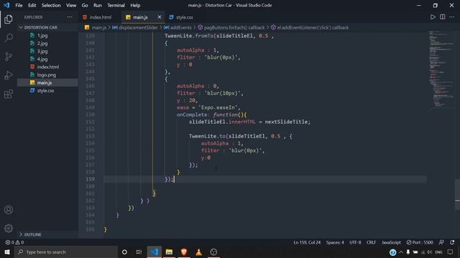Collapse the DISTORTION CAR folder section

(x=47, y=27)
